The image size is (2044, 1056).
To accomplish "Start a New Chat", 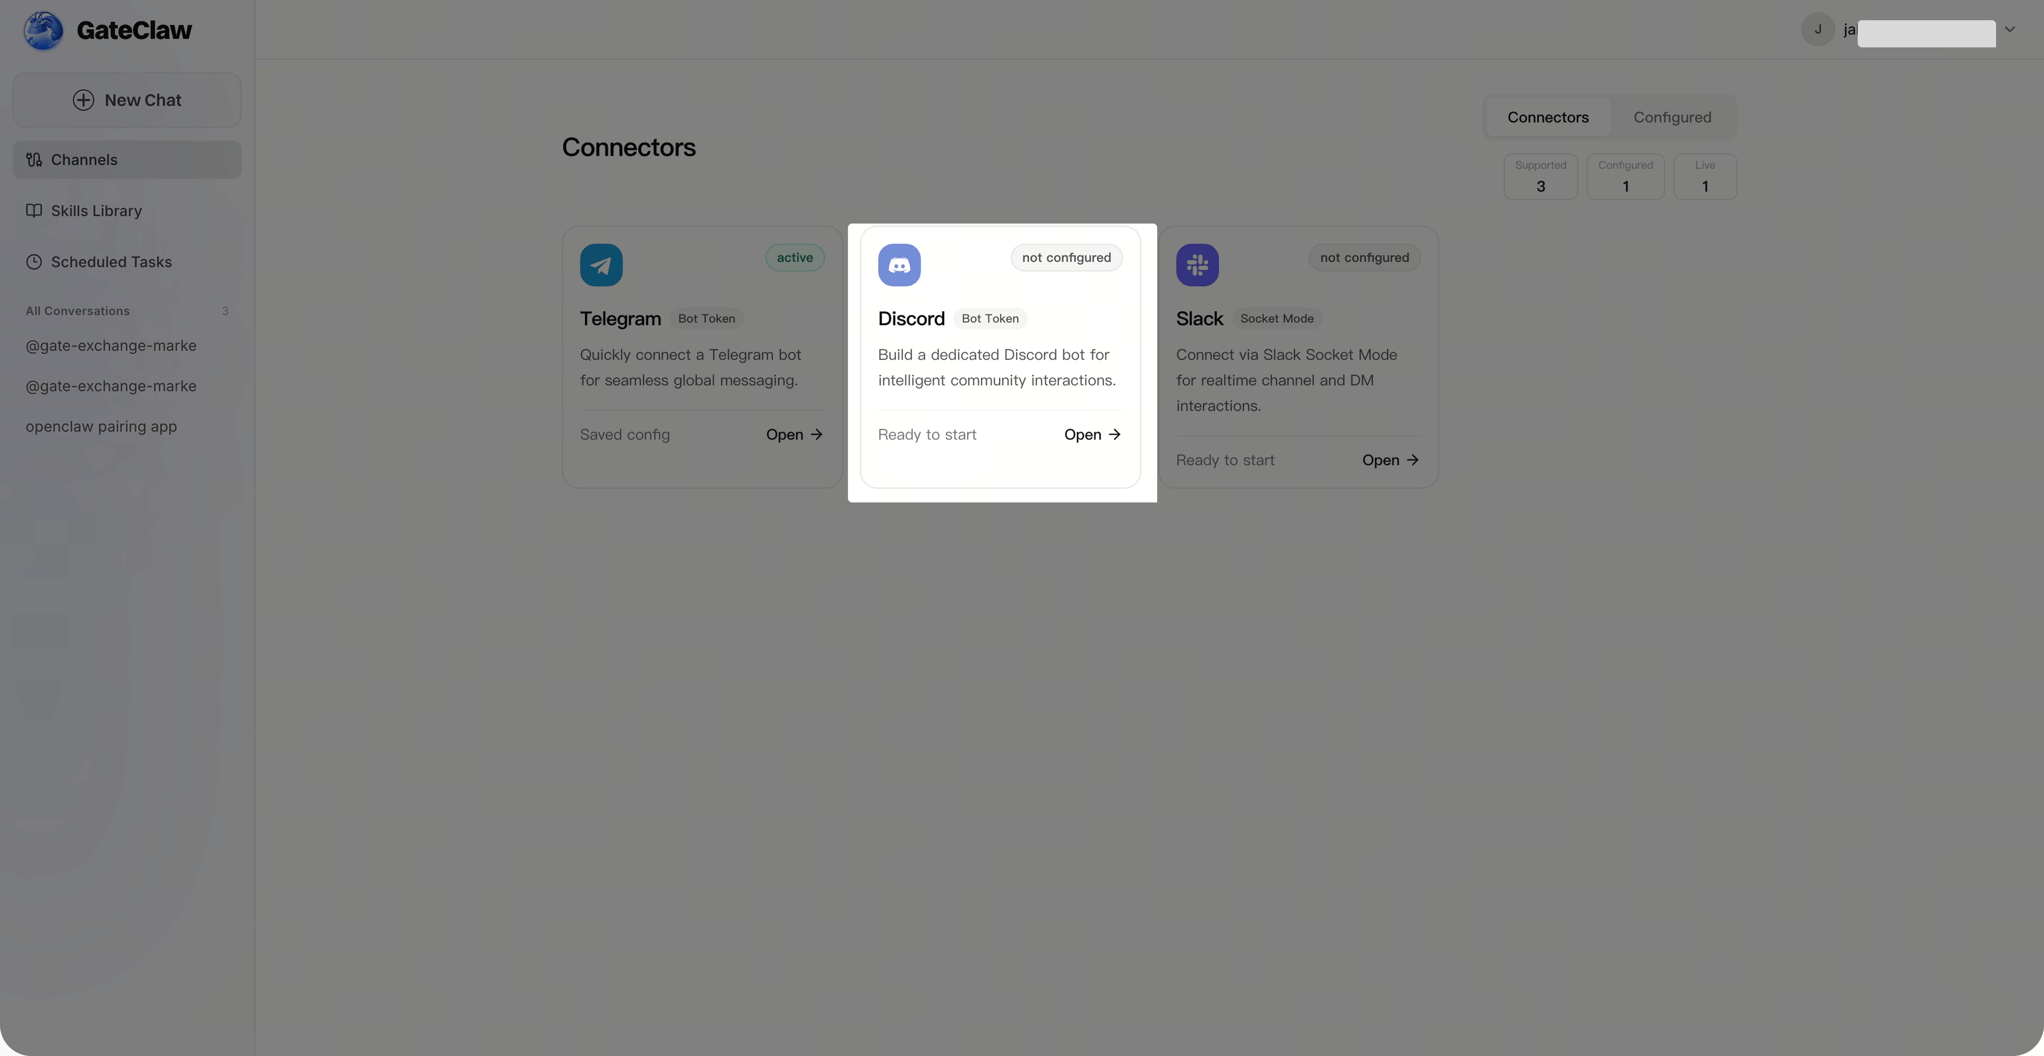I will point(127,100).
